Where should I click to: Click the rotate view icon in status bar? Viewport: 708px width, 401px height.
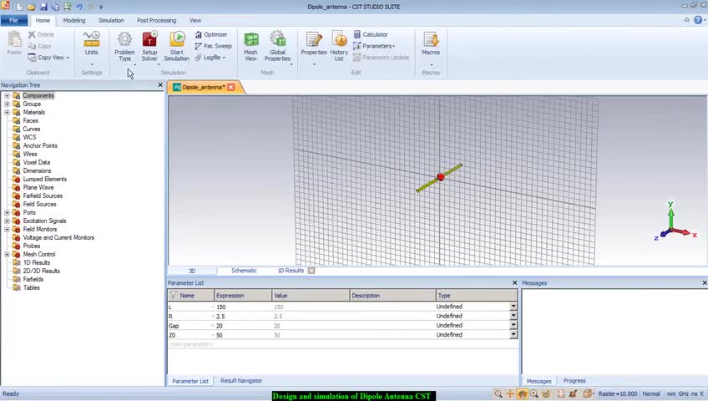click(523, 393)
